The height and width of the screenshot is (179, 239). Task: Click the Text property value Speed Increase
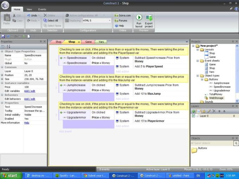[35, 107]
